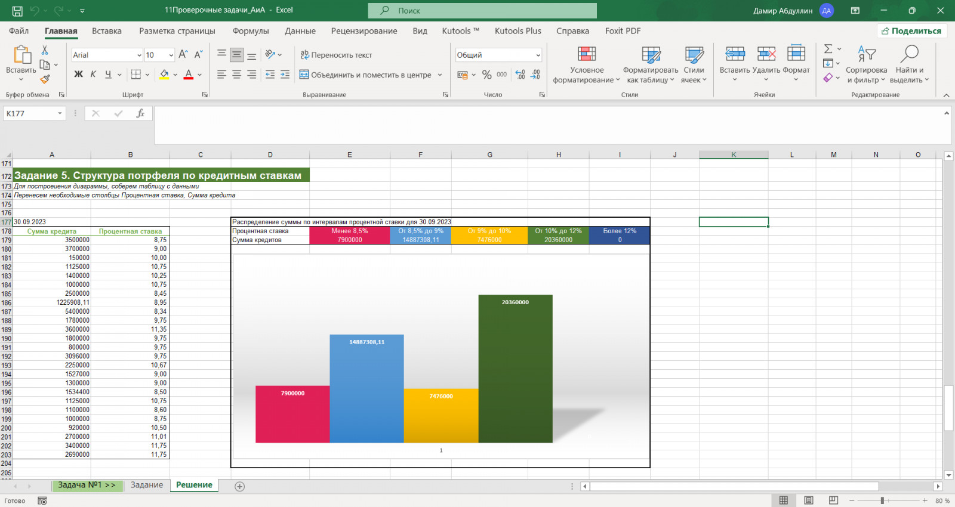Open the Arial font name dropdown
Viewport: 955px width, 507px height.
click(x=139, y=55)
